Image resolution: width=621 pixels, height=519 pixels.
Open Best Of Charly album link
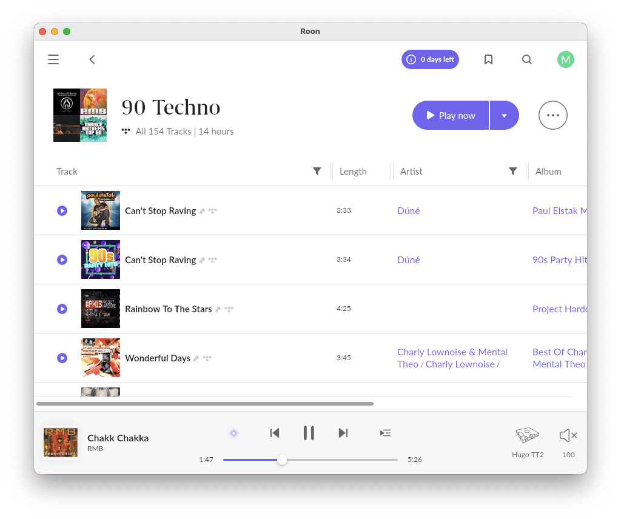coord(560,358)
